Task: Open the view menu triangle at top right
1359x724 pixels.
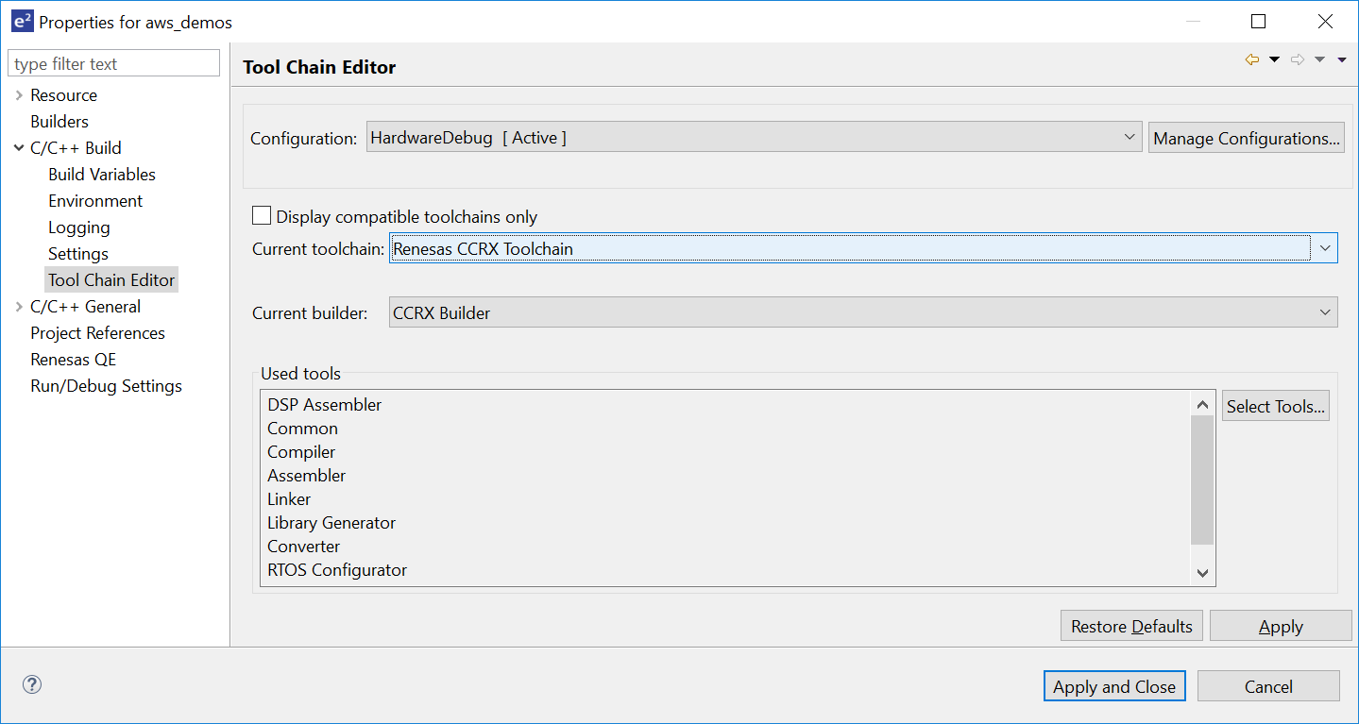Action: point(1342,59)
